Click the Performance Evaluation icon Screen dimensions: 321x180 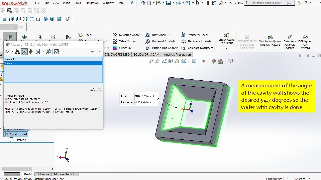[x=68, y=37]
